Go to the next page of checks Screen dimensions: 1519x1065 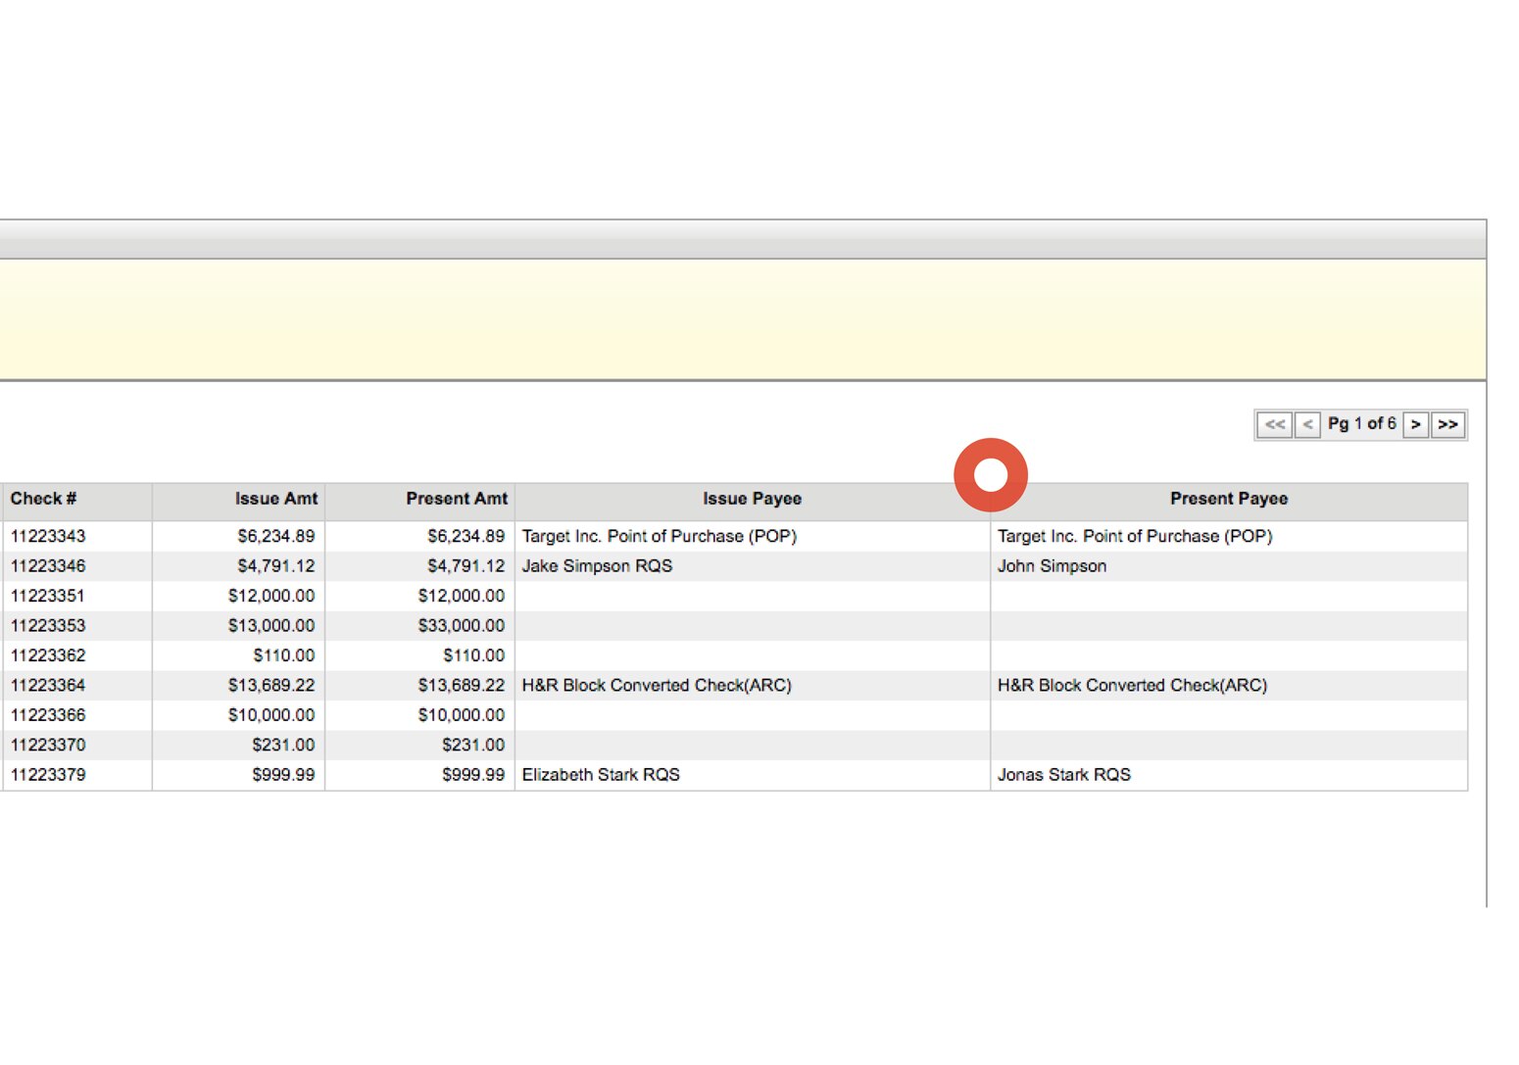tap(1416, 423)
